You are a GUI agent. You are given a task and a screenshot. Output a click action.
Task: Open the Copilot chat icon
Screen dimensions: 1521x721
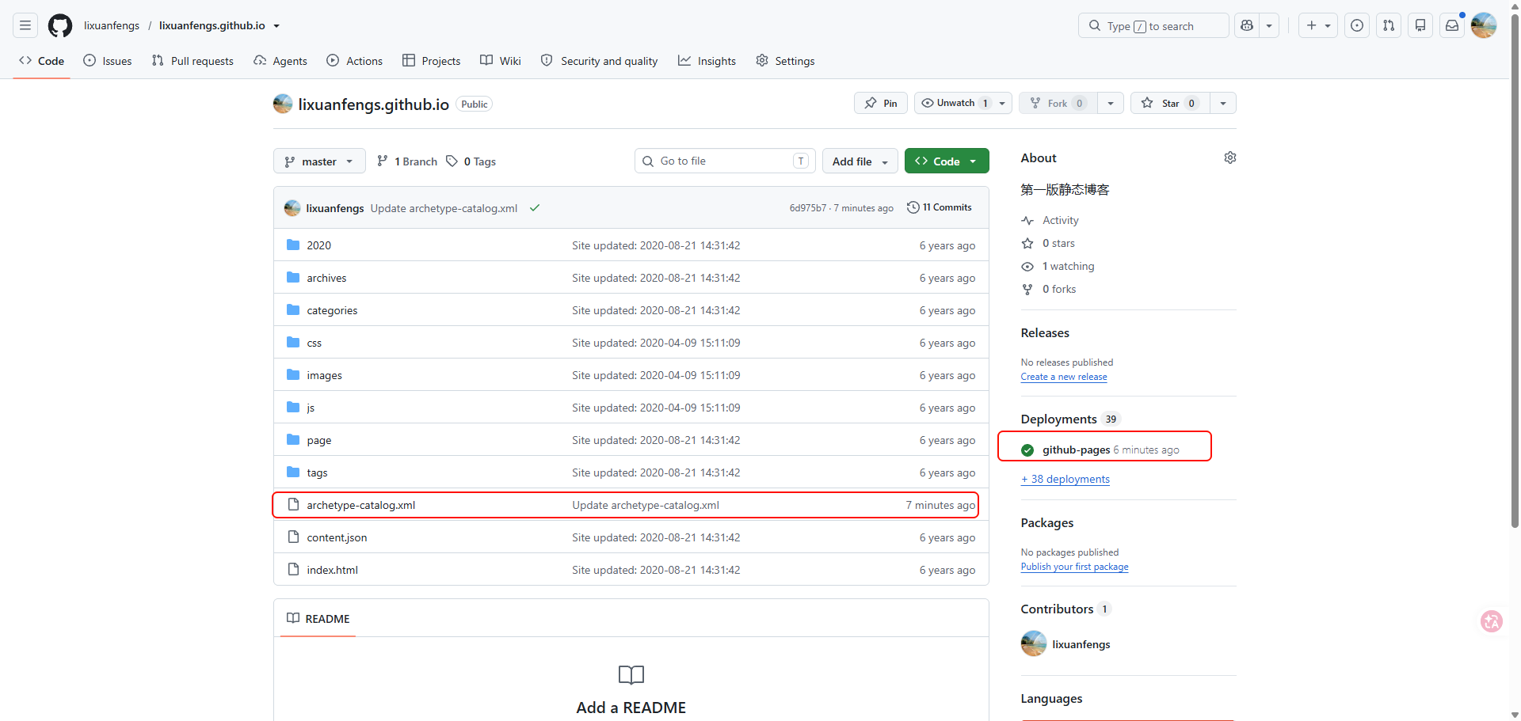tap(1247, 25)
